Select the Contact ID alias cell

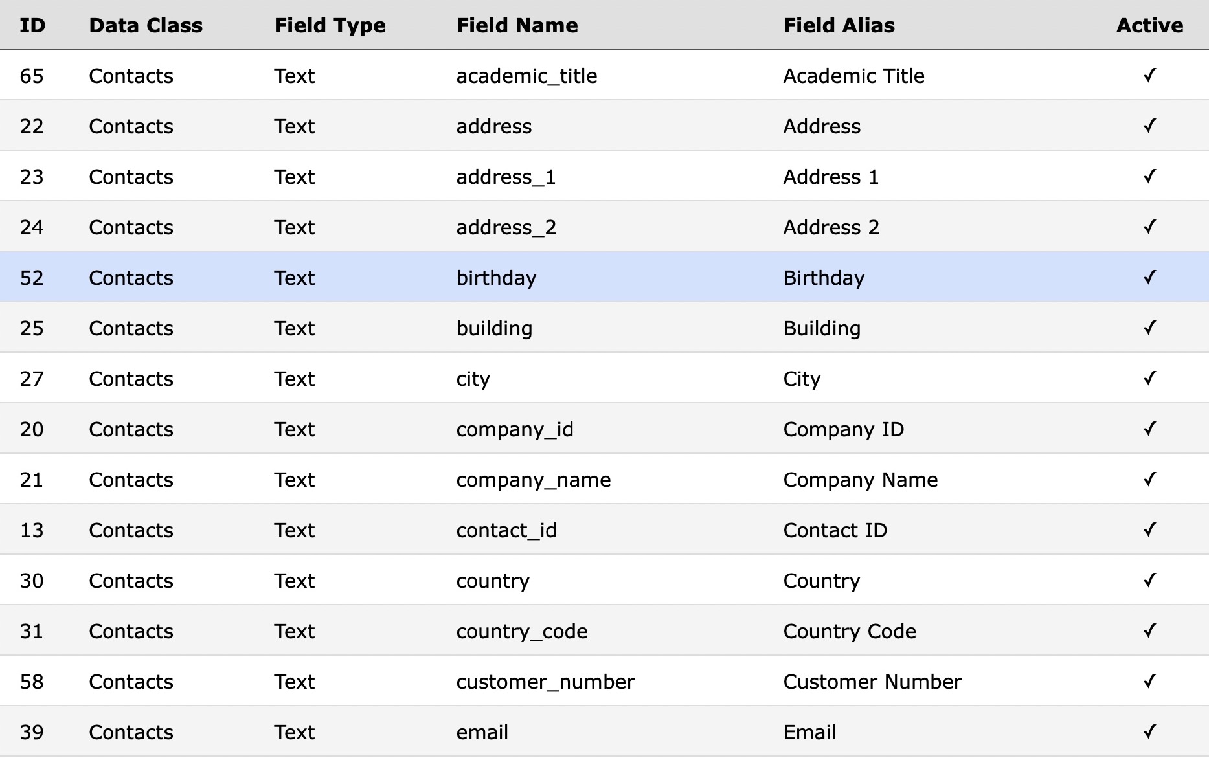(835, 530)
